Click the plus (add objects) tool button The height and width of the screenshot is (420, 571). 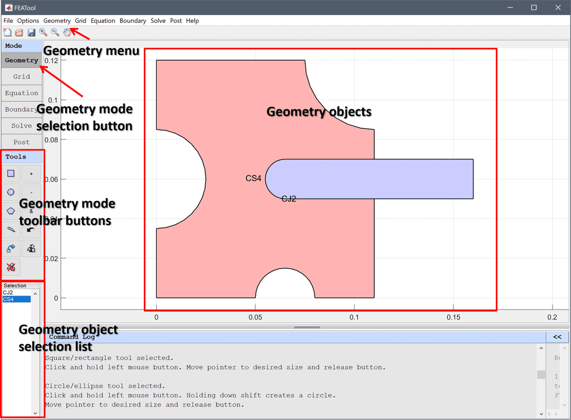[x=31, y=173]
